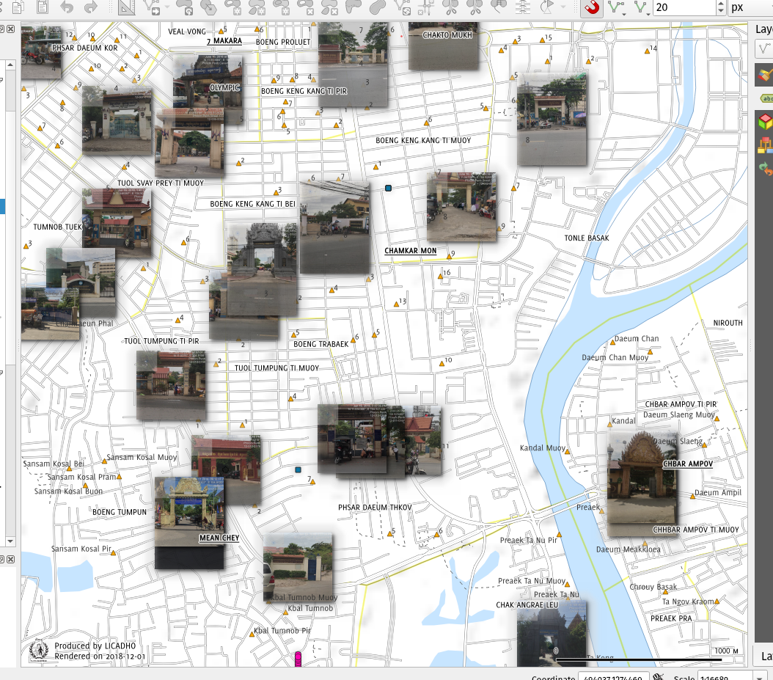
Task: Click the Merge Selected Features icon
Action: 499,7
